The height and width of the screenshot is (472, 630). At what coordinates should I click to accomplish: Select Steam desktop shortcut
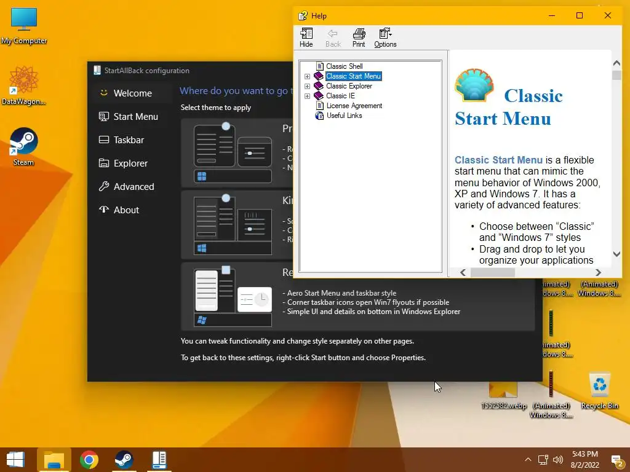(24, 146)
